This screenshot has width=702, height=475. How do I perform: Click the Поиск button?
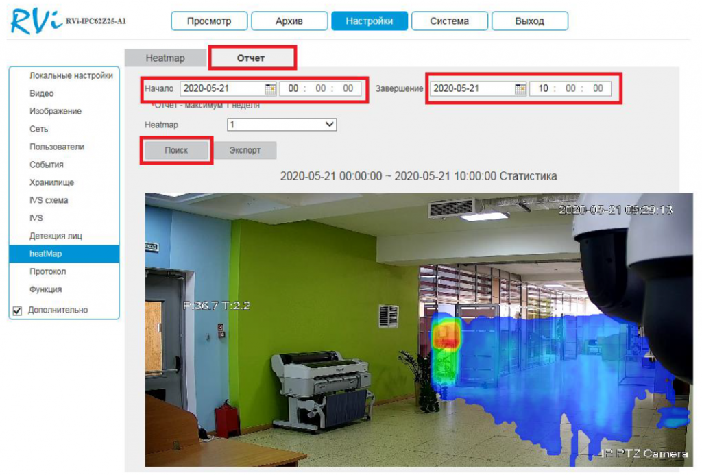(x=176, y=150)
